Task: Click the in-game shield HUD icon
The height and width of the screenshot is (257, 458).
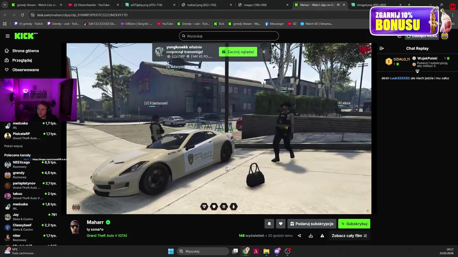Action: pos(214,207)
